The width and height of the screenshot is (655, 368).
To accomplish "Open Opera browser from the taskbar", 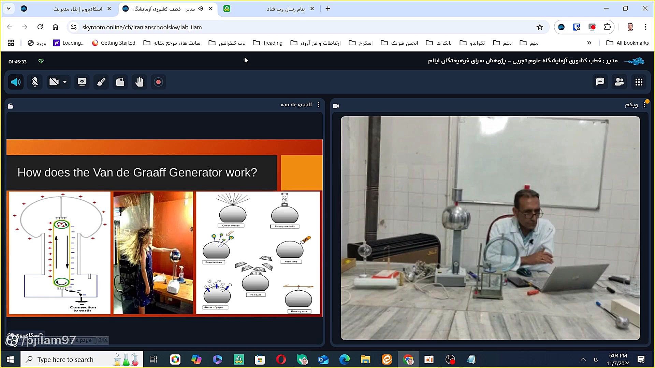I will click(x=281, y=359).
